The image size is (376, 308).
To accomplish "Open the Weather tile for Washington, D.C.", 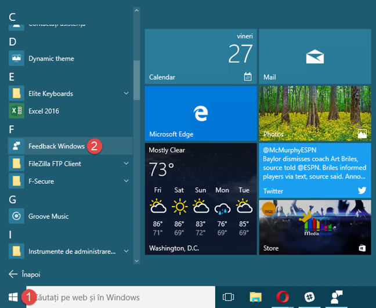I will (201, 199).
